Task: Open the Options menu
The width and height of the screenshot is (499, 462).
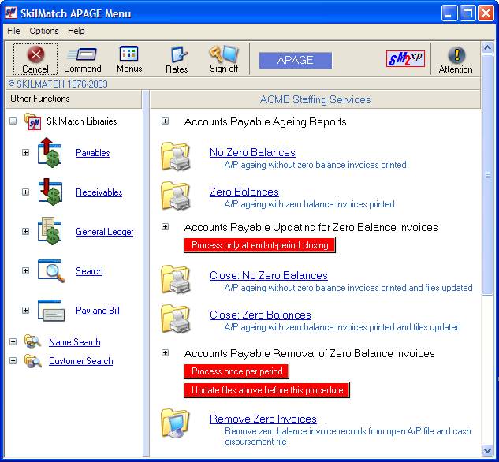Action: coord(44,31)
